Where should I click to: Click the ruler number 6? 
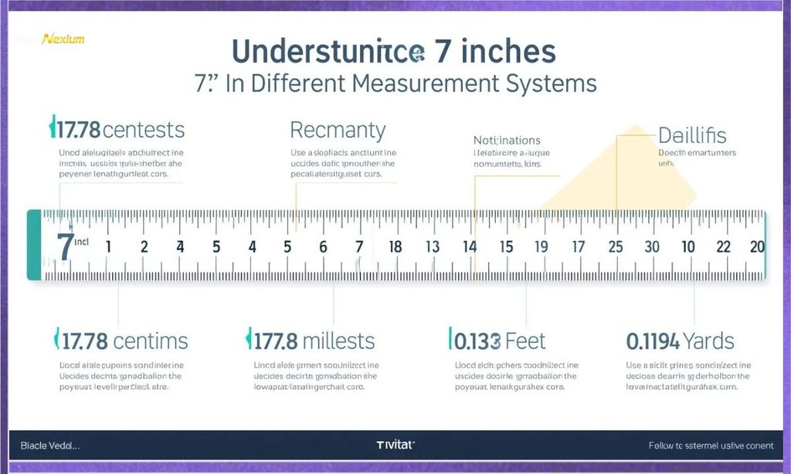pyautogui.click(x=323, y=246)
